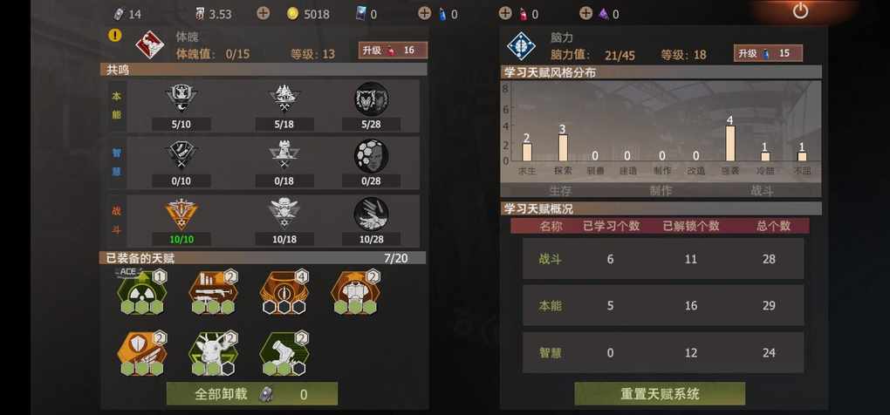
Task: Select the body armor talent icon
Action: [x=355, y=291]
